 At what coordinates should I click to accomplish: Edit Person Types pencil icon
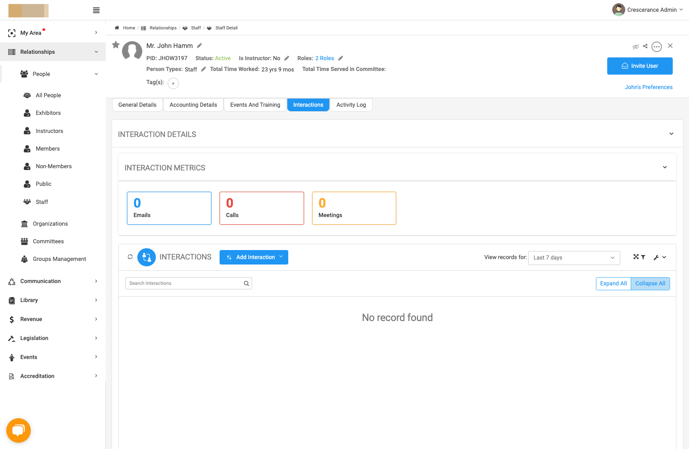pyautogui.click(x=203, y=69)
